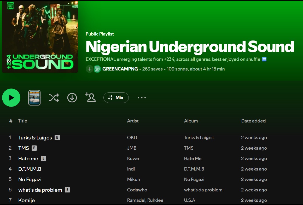Open album U.S.A
Image resolution: width=303 pixels, height=205 pixels.
(190, 200)
